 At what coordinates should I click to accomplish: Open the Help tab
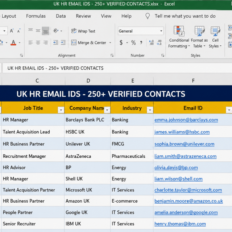coord(127,16)
